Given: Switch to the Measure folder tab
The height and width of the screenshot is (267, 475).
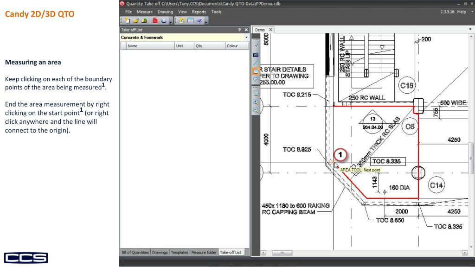Looking at the screenshot, I should 204,252.
